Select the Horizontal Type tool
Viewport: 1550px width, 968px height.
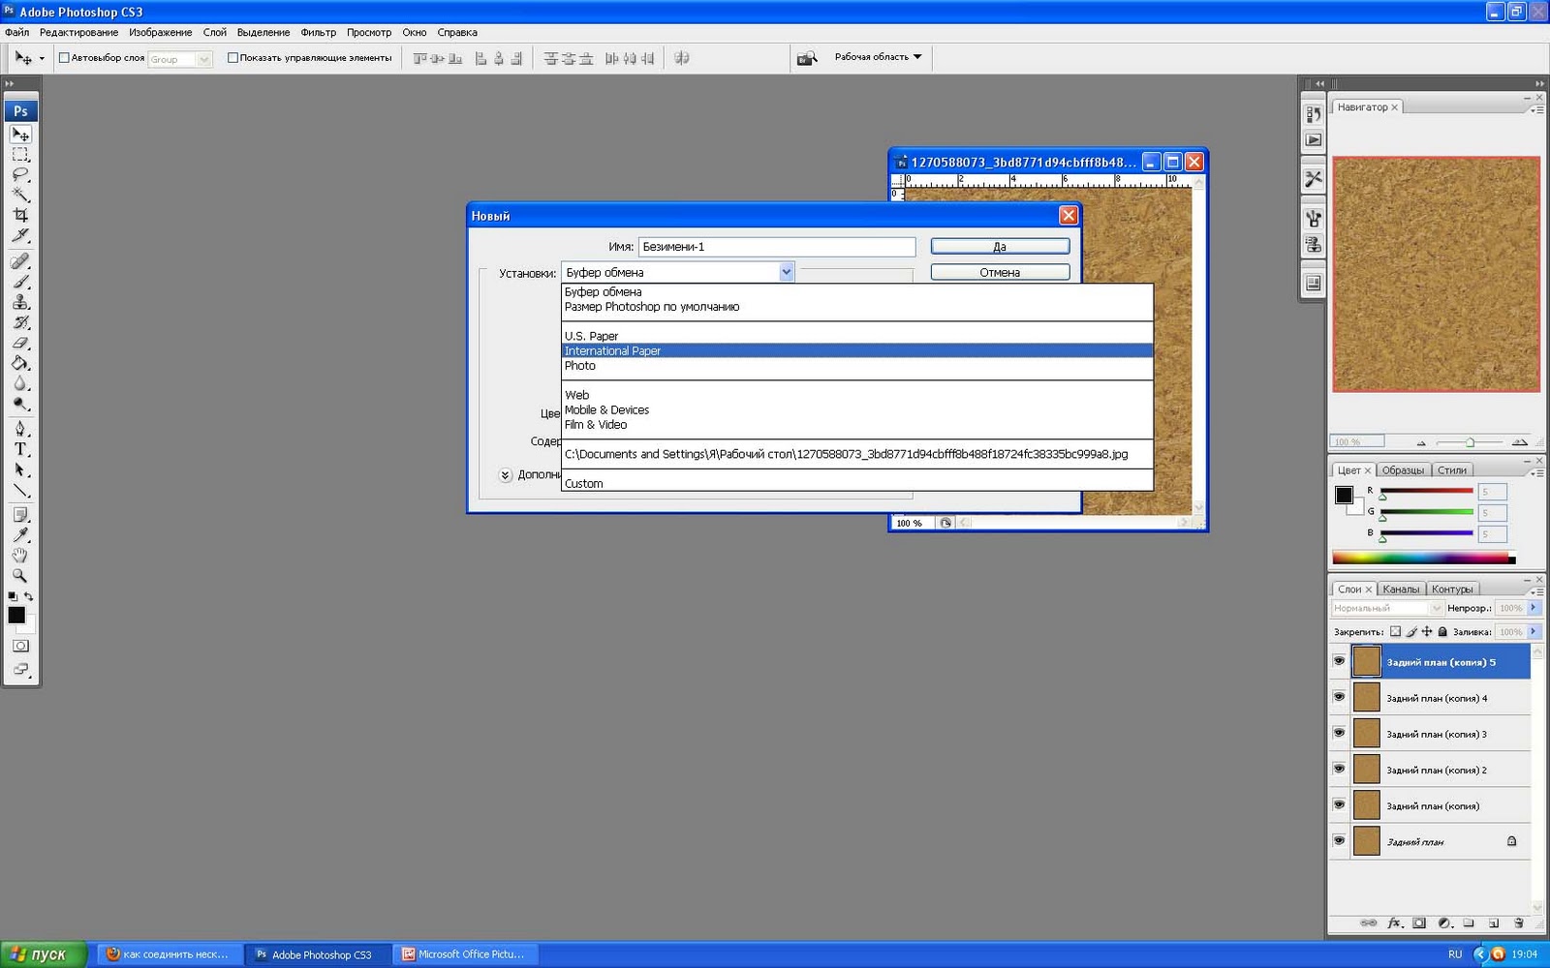click(20, 449)
